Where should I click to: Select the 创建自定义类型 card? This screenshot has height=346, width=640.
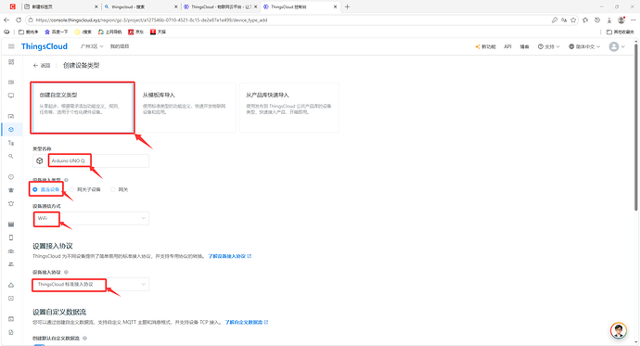[x=83, y=108]
